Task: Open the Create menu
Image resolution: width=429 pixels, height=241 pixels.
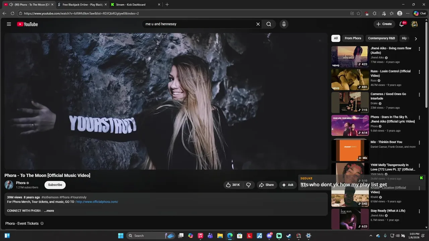Action: click(x=384, y=24)
